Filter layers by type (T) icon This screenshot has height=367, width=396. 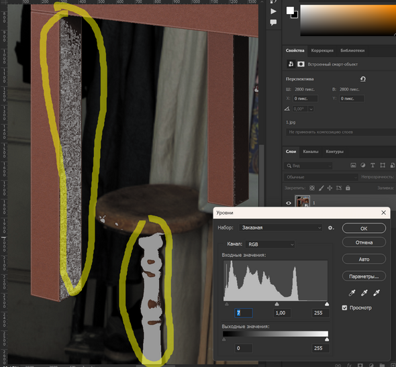point(373,165)
